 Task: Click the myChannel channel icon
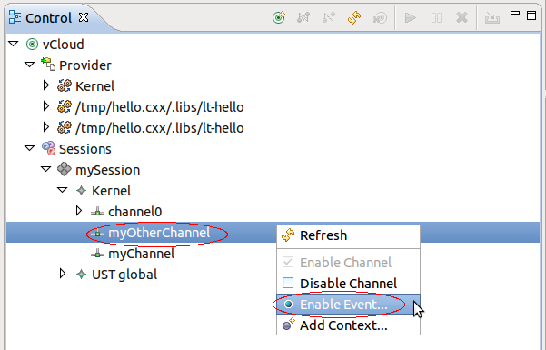(x=97, y=254)
